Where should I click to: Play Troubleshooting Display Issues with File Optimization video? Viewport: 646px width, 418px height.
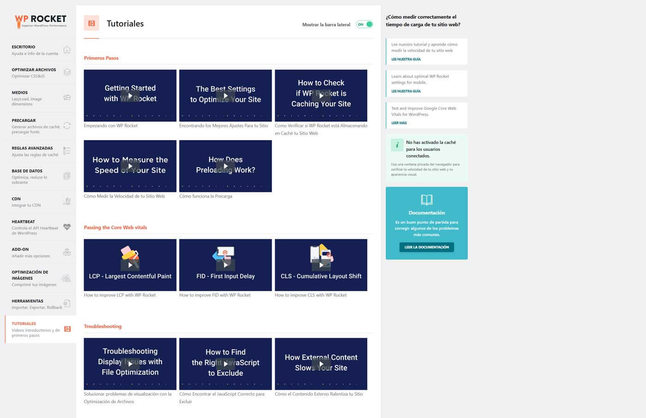(130, 364)
